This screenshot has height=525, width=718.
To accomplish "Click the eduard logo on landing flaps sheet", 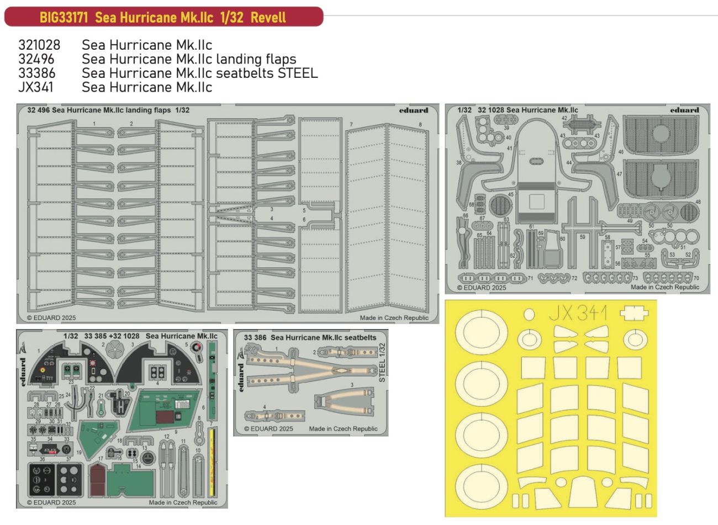I will (x=413, y=110).
